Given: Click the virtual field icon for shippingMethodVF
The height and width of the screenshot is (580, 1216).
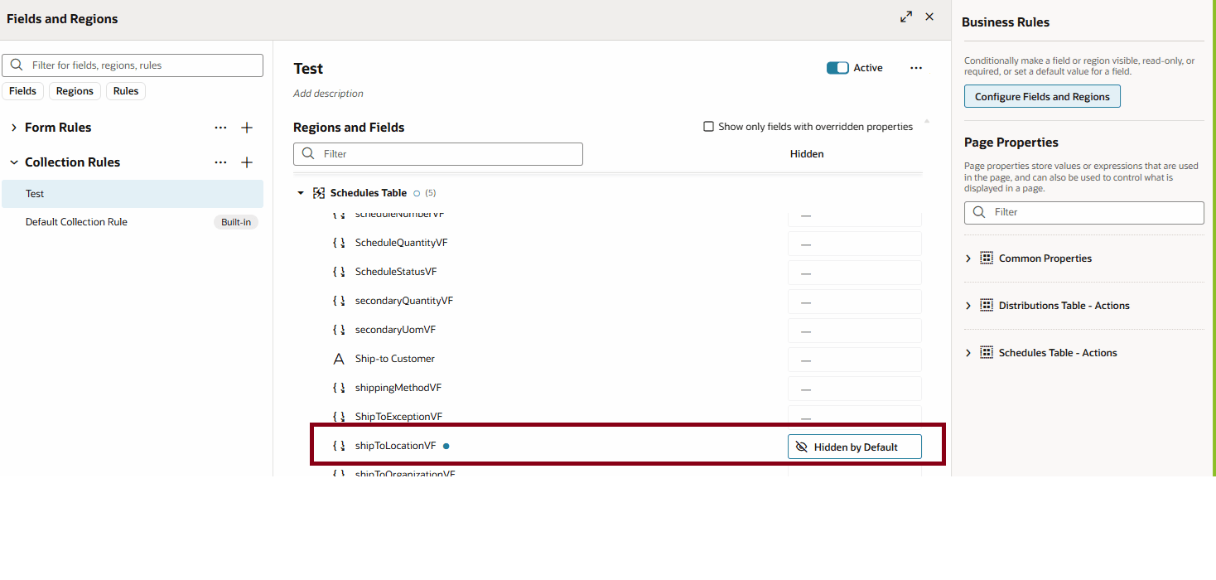Looking at the screenshot, I should [x=339, y=388].
